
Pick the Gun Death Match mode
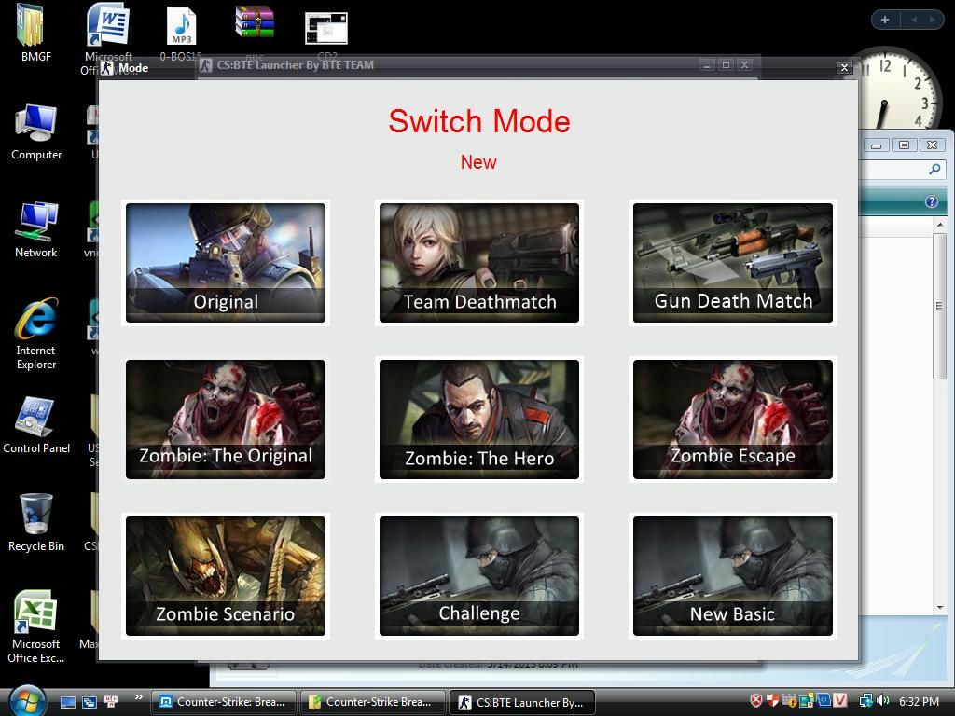tap(733, 262)
